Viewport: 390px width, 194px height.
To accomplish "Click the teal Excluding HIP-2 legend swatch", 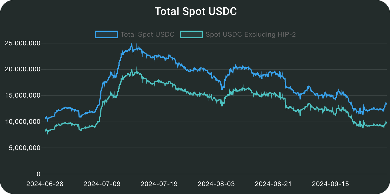I will click(191, 34).
